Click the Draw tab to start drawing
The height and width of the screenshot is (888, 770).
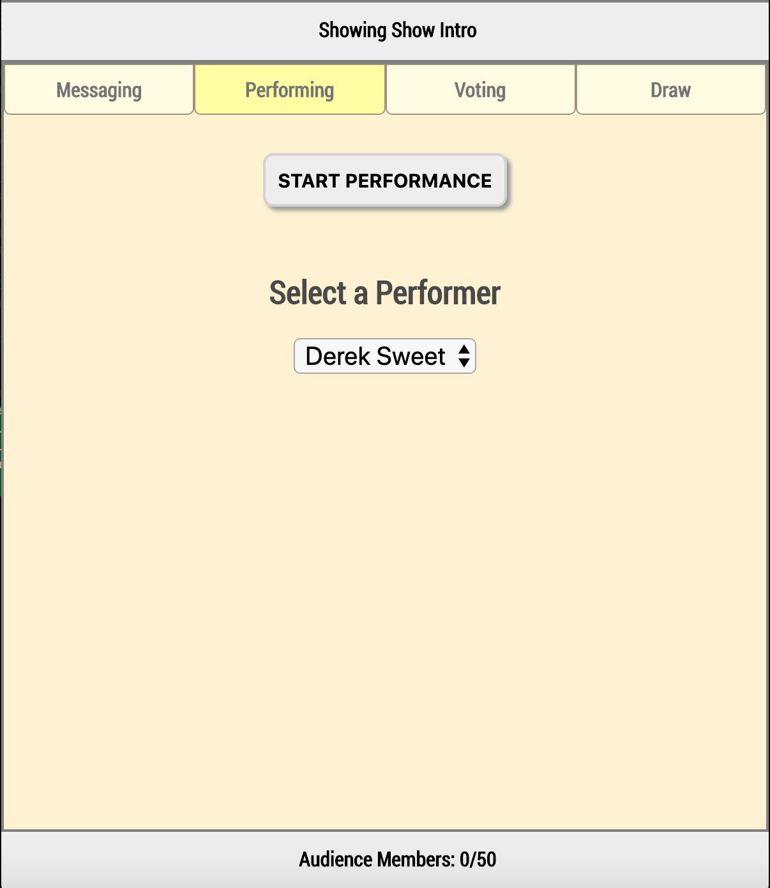pyautogui.click(x=670, y=89)
